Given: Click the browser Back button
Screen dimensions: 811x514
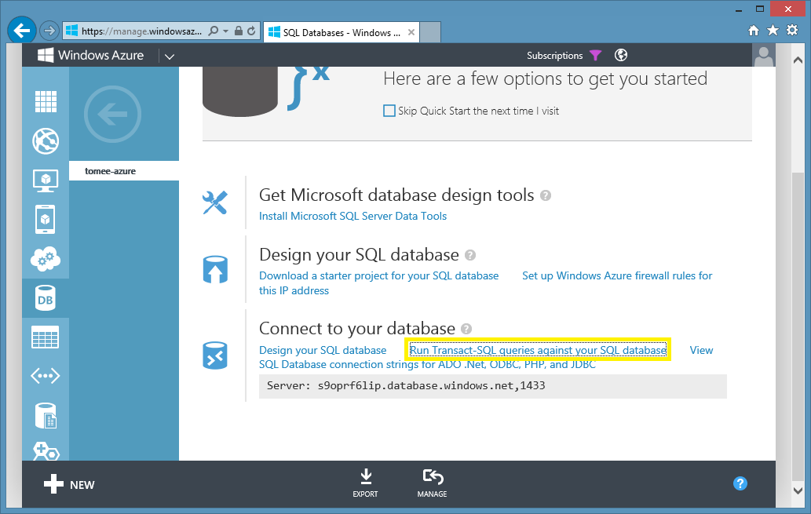Looking at the screenshot, I should point(22,31).
